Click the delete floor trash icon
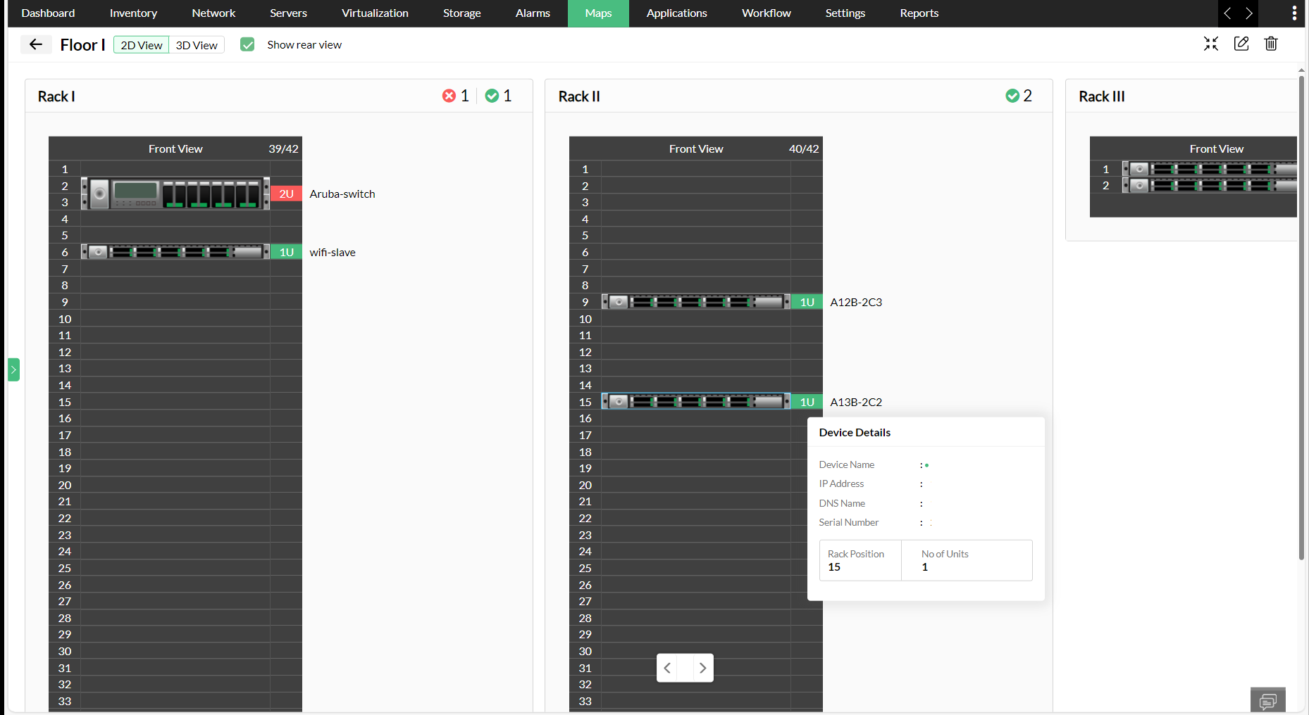This screenshot has height=715, width=1309. point(1271,44)
